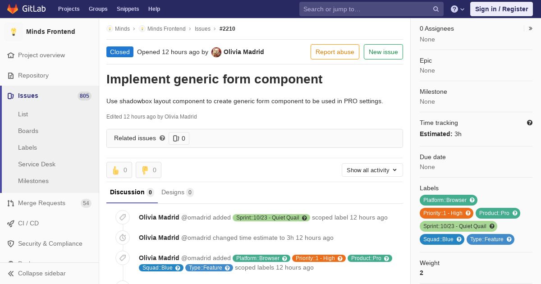Add a thumbs down reaction
Viewport: 541px width, 284px height.
point(148,170)
